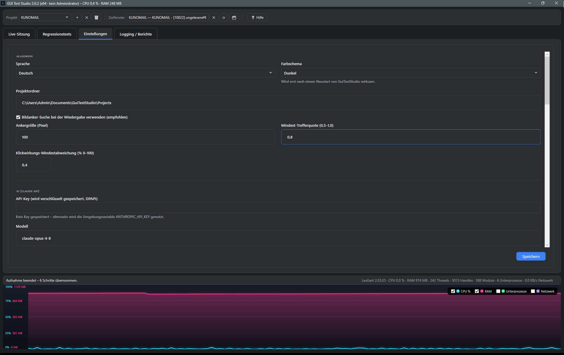Toggle Bildanker-Suche bei der Wiedergabe checkbox
This screenshot has height=355, width=564.
[x=18, y=117]
